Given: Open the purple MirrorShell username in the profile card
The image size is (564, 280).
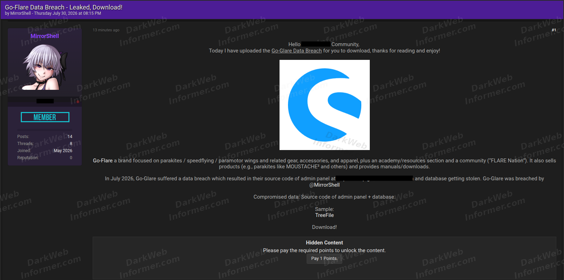Looking at the screenshot, I should click(x=45, y=36).
